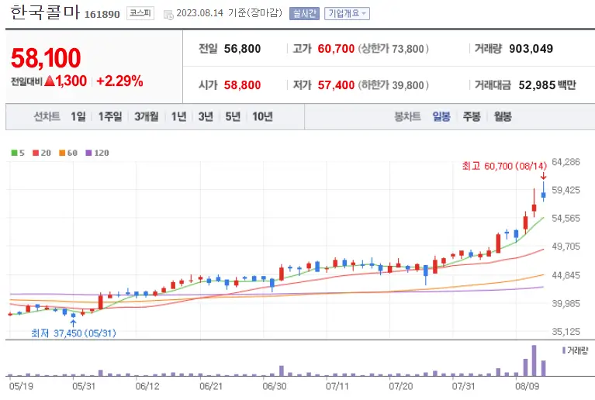Click the 07/20 date axis label
The height and width of the screenshot is (400, 595).
point(401,386)
